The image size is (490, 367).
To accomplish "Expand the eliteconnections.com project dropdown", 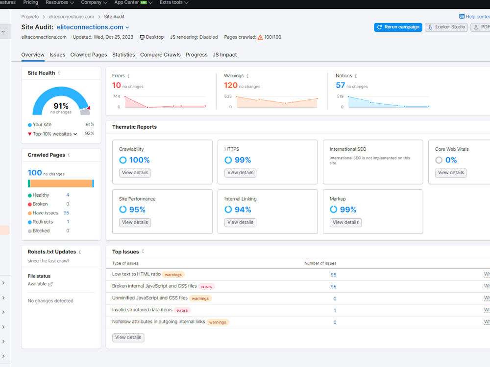I will click(127, 27).
